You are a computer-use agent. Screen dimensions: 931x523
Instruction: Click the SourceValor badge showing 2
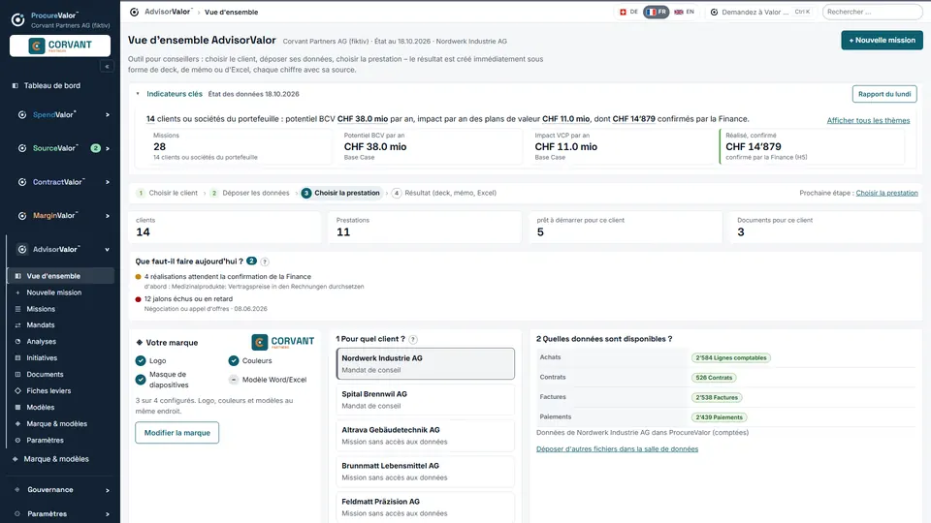point(96,148)
